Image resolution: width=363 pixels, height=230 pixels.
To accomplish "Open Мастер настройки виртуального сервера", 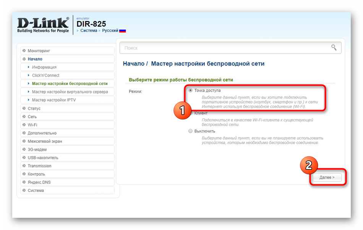I will [70, 92].
